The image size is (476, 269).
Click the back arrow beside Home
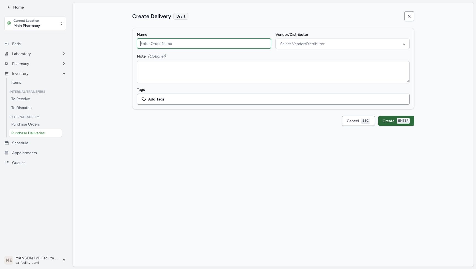(9, 7)
